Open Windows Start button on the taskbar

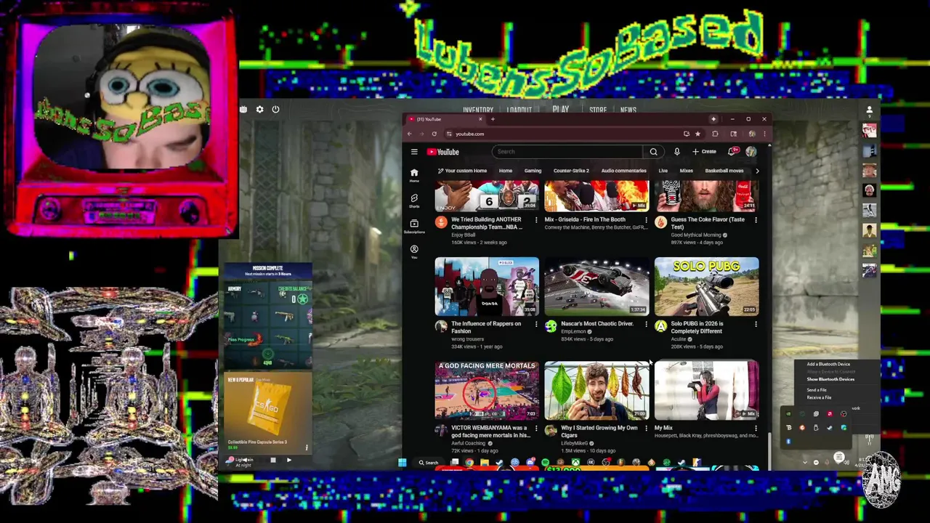click(x=402, y=463)
